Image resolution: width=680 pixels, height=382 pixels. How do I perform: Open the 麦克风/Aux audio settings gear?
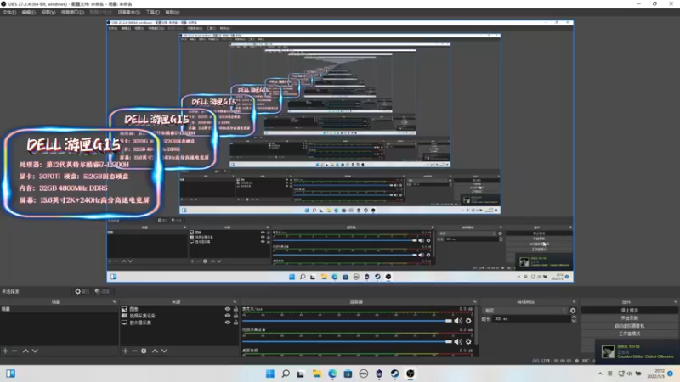point(468,321)
